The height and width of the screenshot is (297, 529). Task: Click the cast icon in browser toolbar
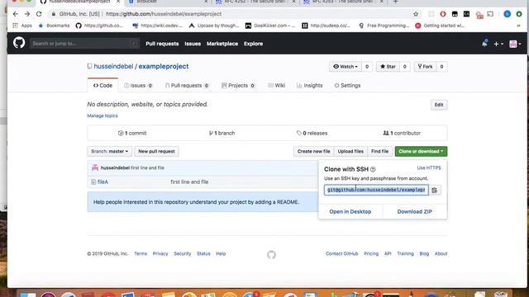click(x=490, y=14)
